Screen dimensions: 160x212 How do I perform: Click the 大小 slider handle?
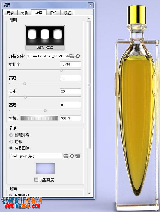coord(25,97)
